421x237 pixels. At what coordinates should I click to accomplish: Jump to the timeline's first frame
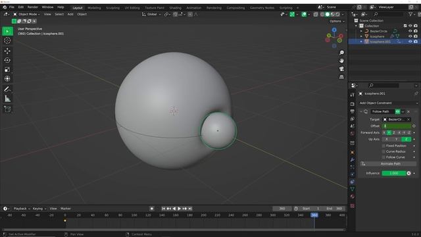click(x=163, y=209)
